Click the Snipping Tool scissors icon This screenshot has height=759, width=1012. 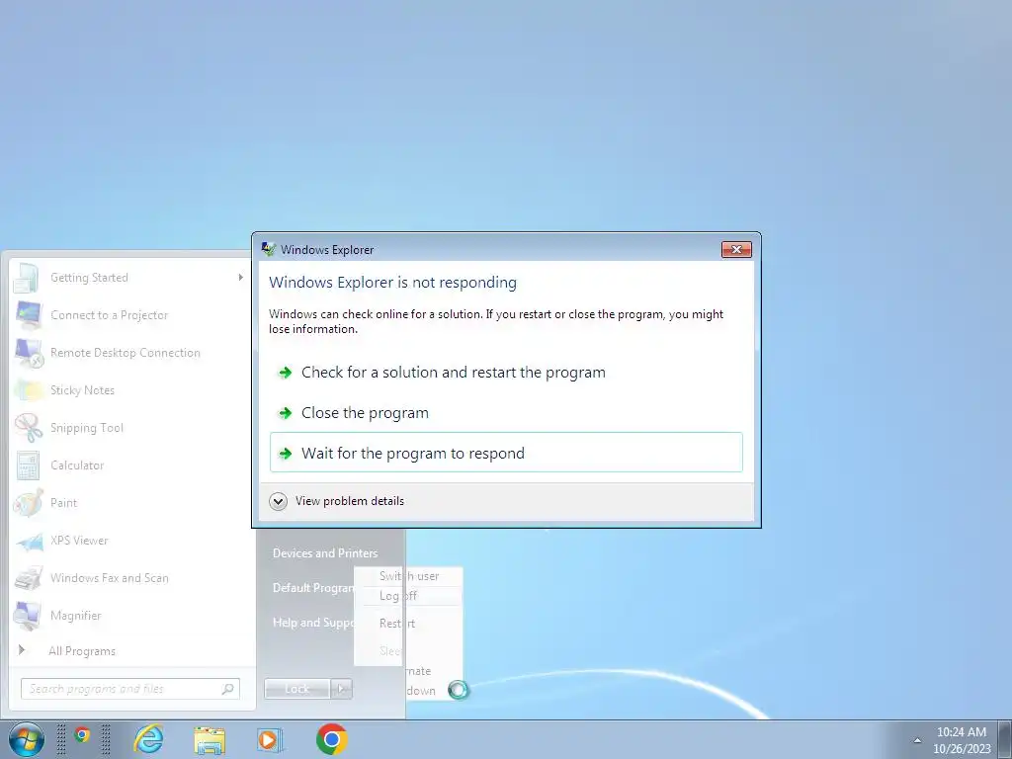coord(29,427)
